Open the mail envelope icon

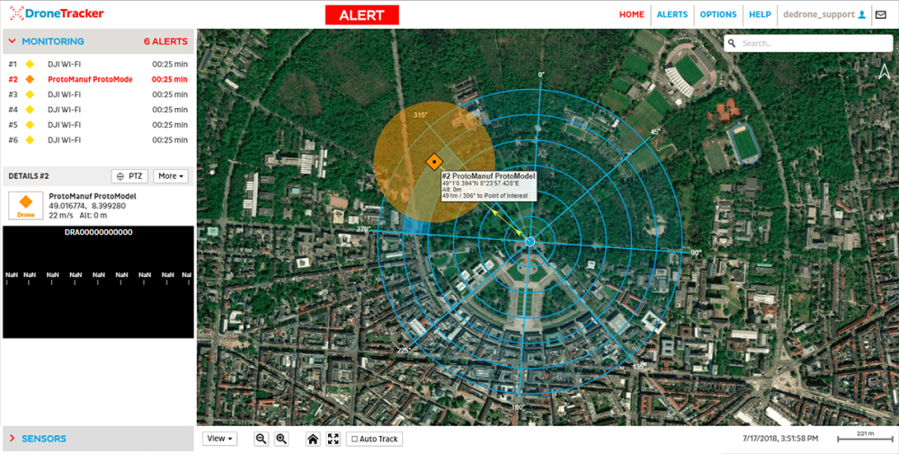[881, 14]
